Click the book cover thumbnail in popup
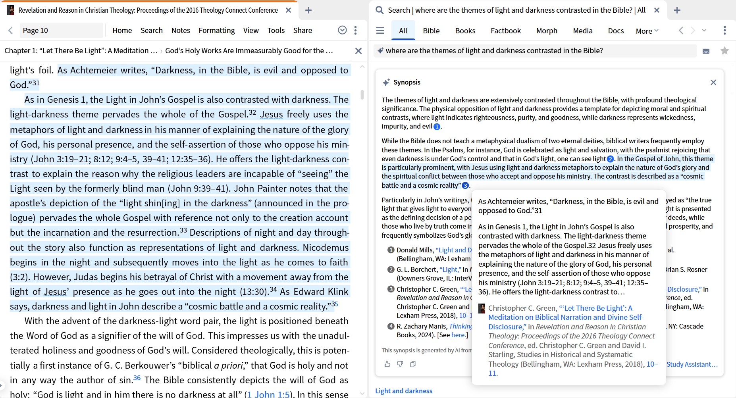The width and height of the screenshot is (736, 398). [482, 308]
